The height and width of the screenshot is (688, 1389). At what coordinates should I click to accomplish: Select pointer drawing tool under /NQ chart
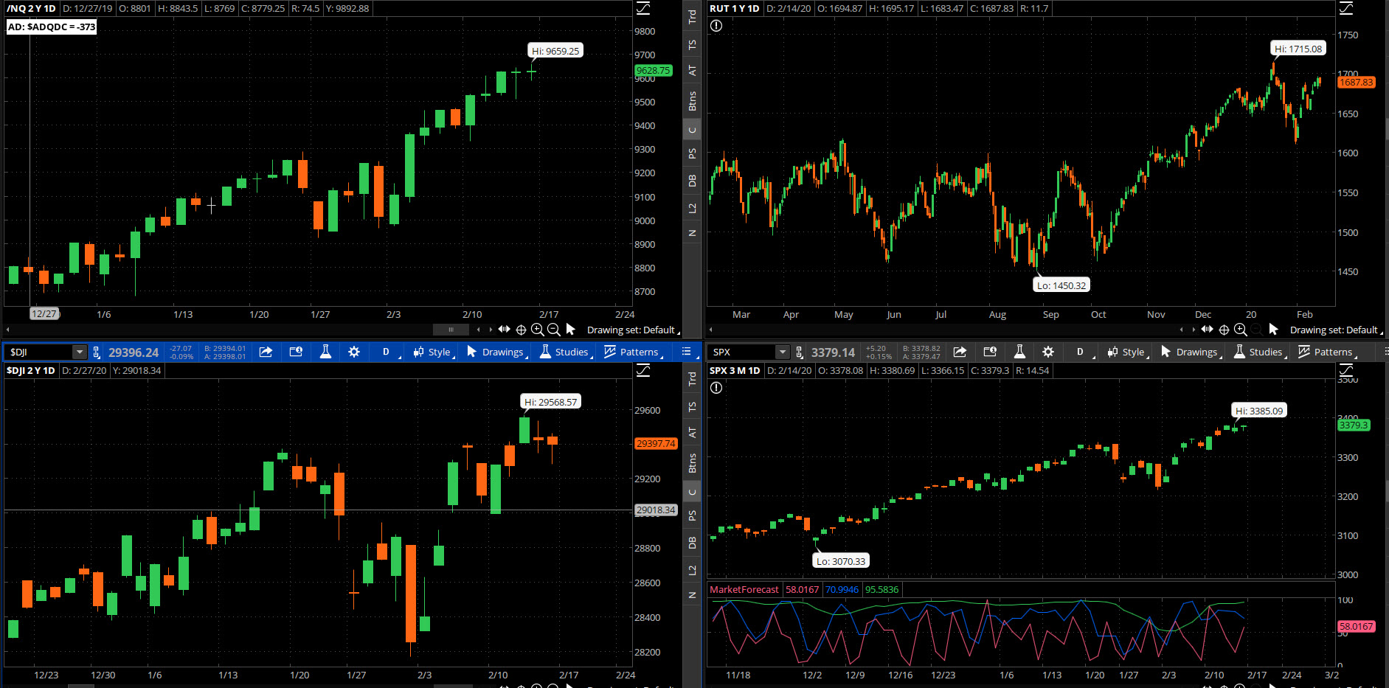(570, 329)
